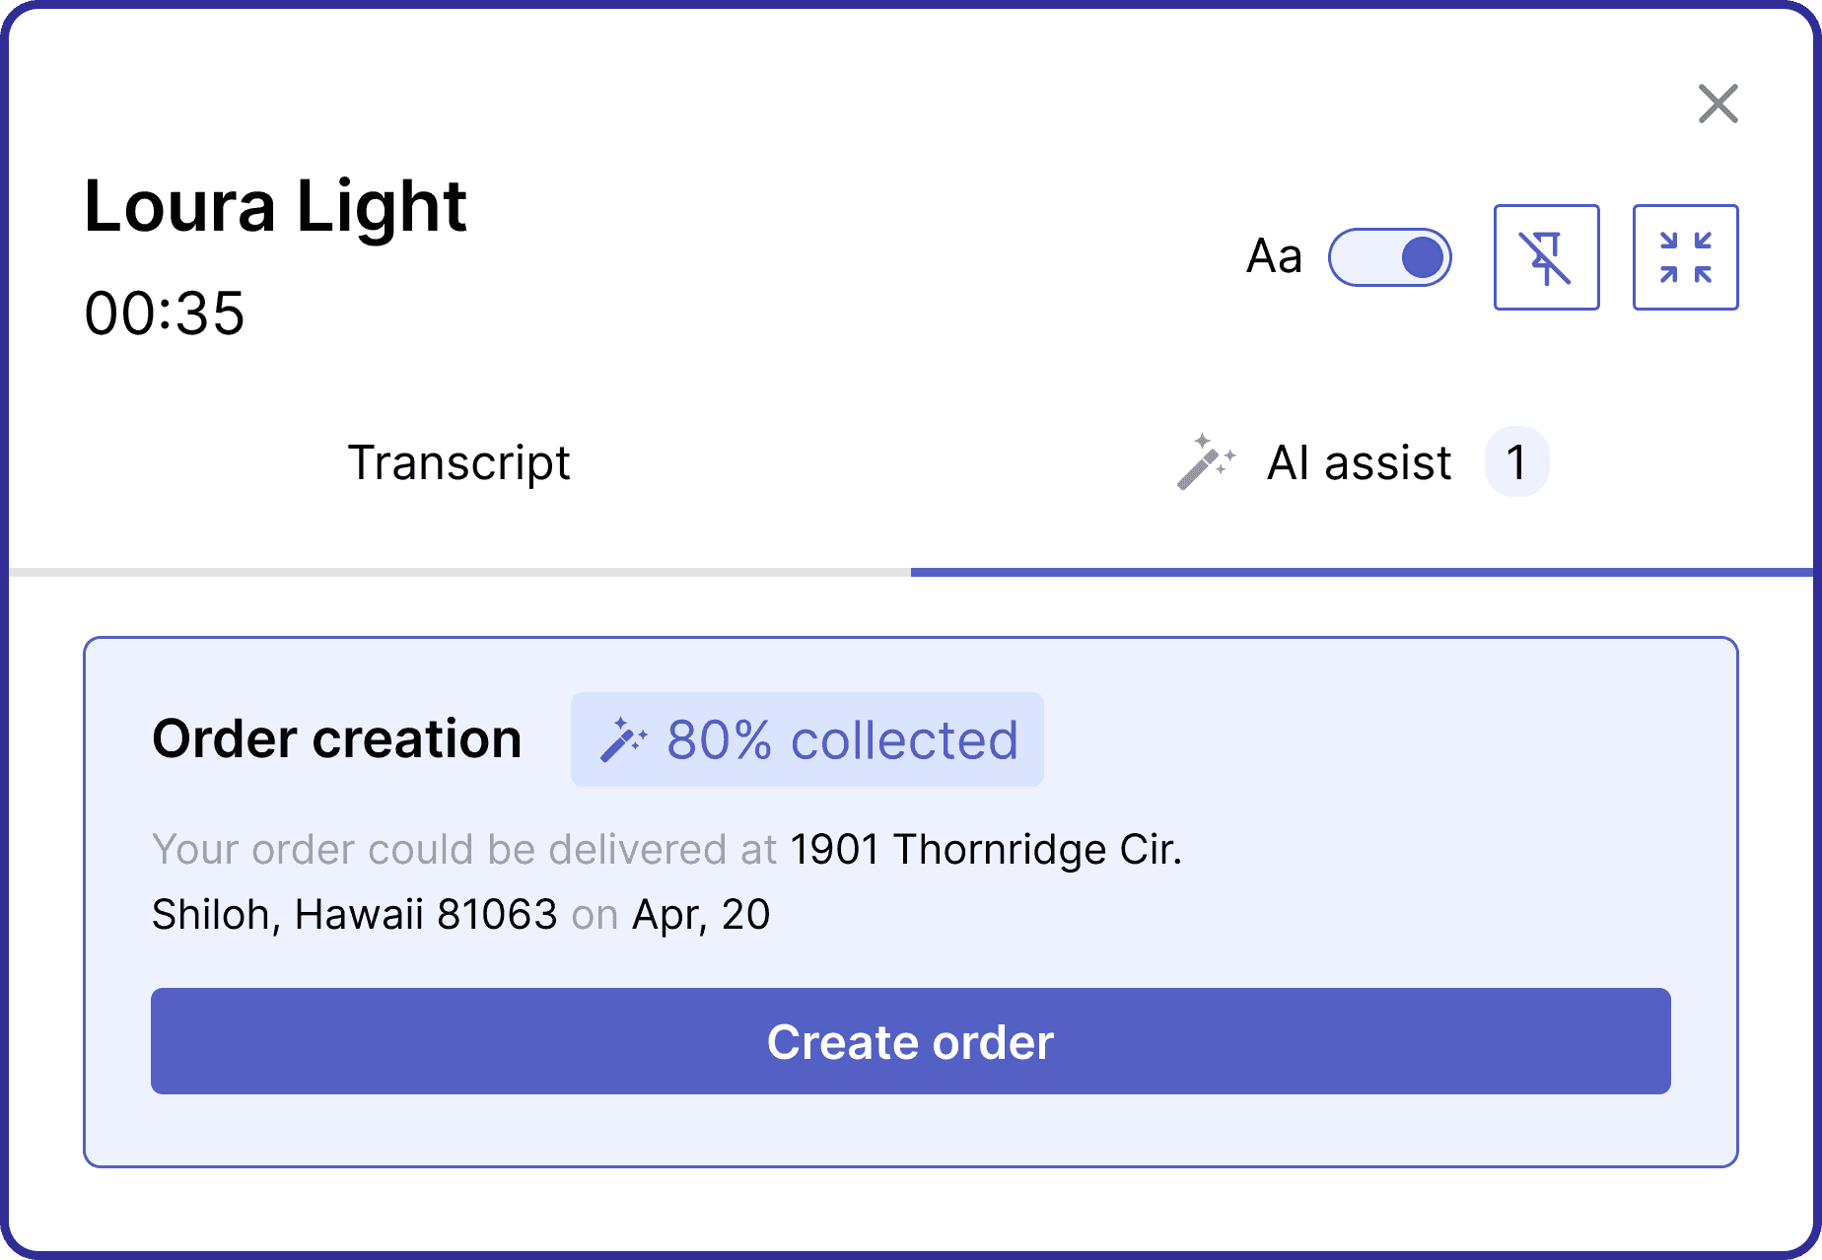Close the call panel with X

coord(1717,104)
